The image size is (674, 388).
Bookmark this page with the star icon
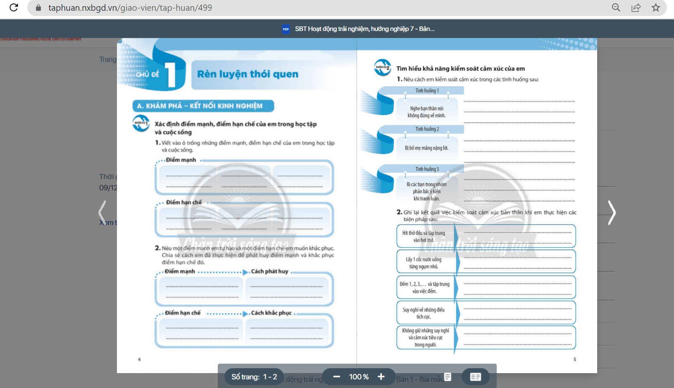click(x=656, y=7)
